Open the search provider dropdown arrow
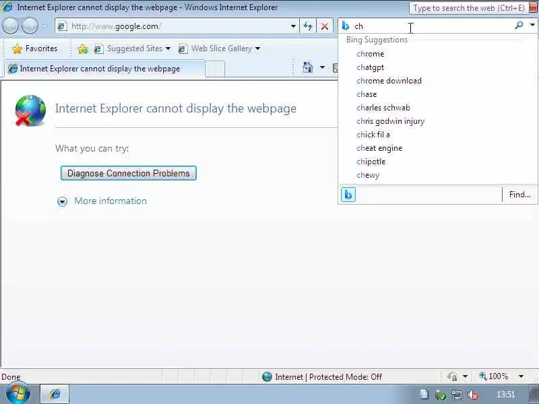This screenshot has height=404, width=539. pyautogui.click(x=532, y=25)
